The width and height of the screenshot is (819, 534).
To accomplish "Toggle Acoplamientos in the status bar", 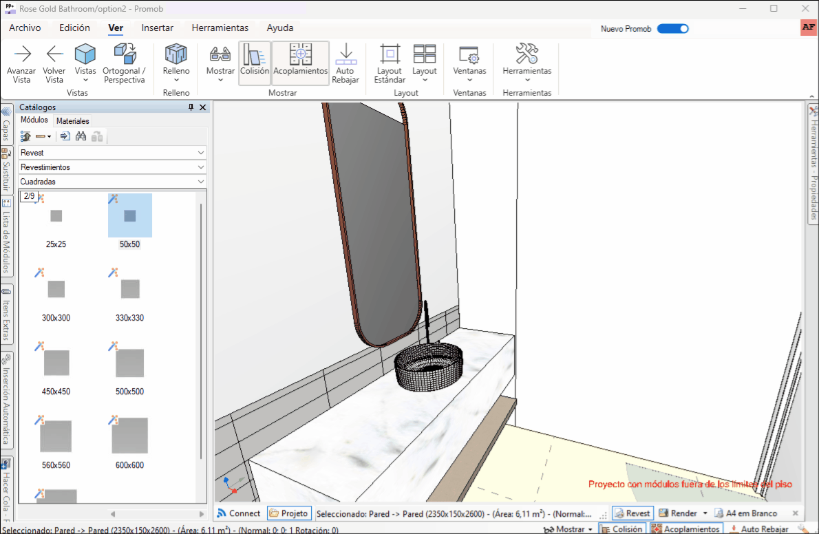I will click(685, 528).
